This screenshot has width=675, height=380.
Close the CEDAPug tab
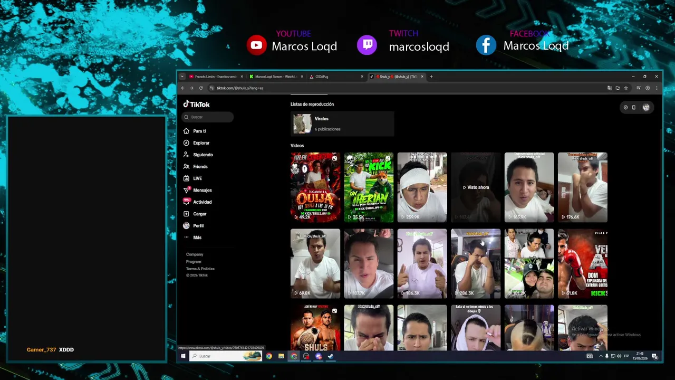[x=362, y=77]
